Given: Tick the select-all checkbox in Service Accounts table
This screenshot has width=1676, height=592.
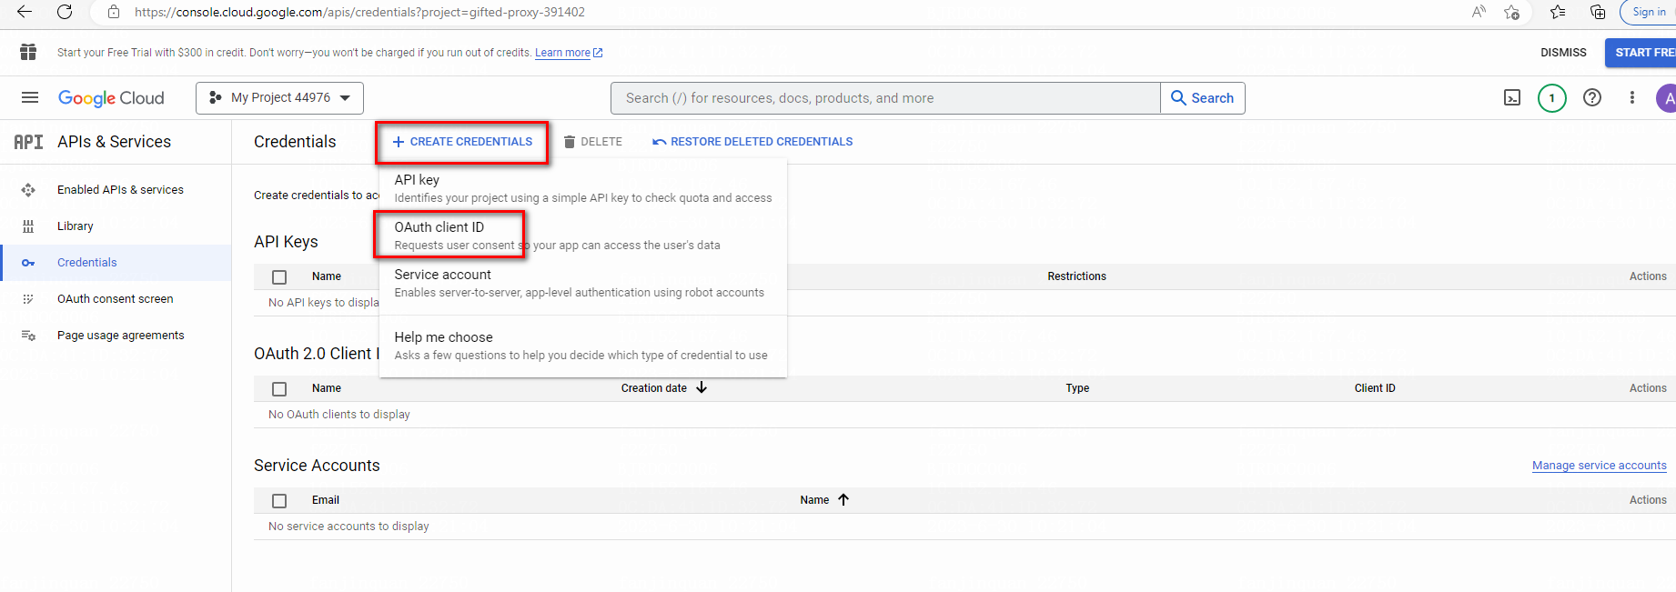Looking at the screenshot, I should (x=279, y=500).
